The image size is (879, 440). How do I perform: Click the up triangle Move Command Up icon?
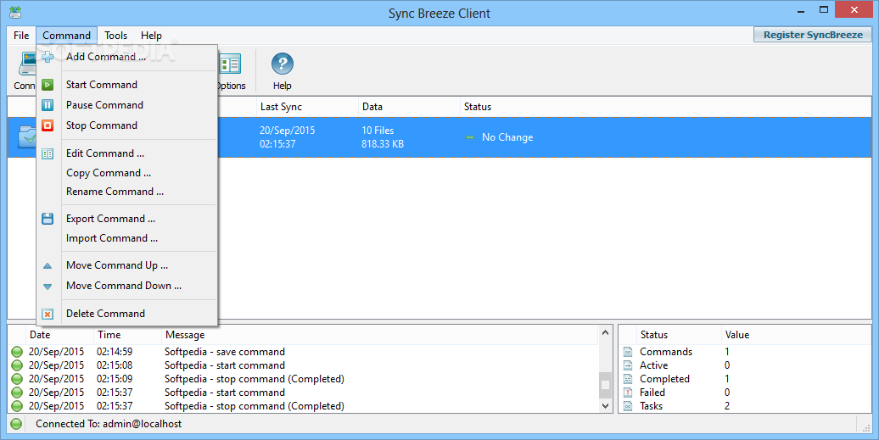[48, 266]
